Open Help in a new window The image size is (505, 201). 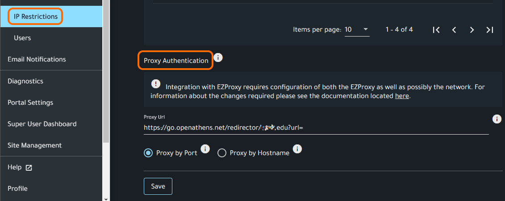point(20,167)
